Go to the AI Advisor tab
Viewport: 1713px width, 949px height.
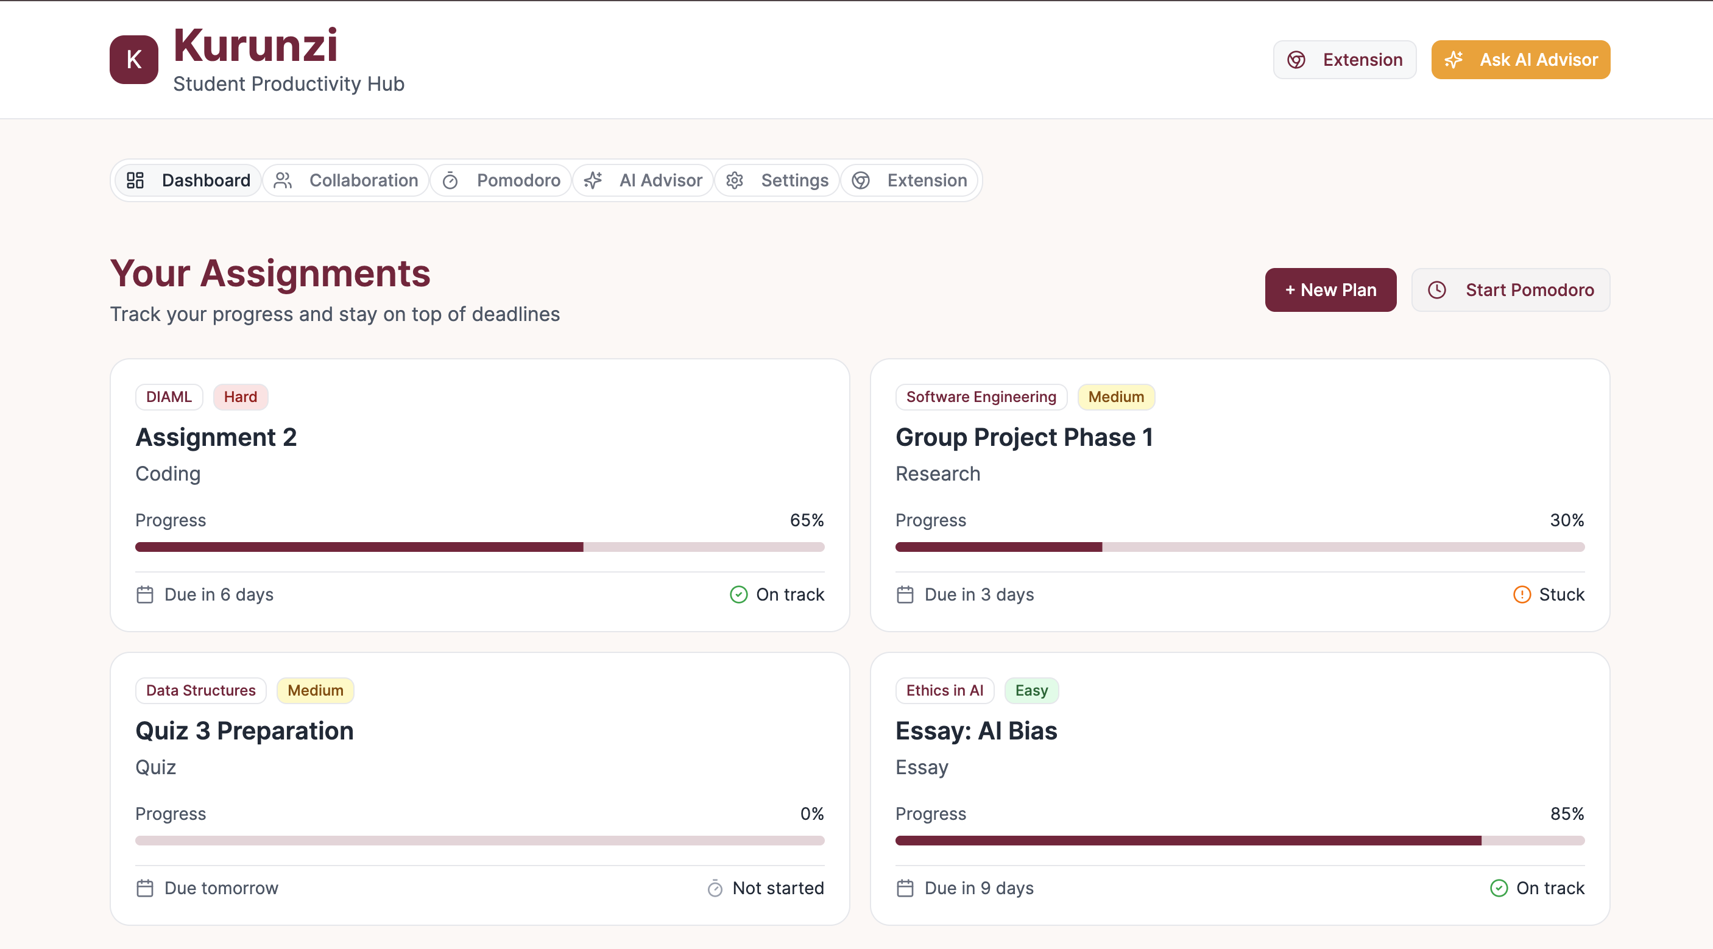[x=643, y=180]
